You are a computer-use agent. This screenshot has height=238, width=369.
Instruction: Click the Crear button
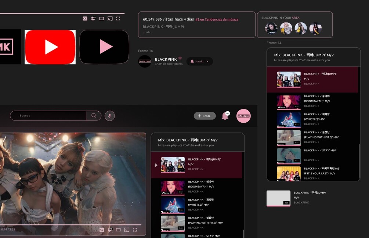coord(205,116)
